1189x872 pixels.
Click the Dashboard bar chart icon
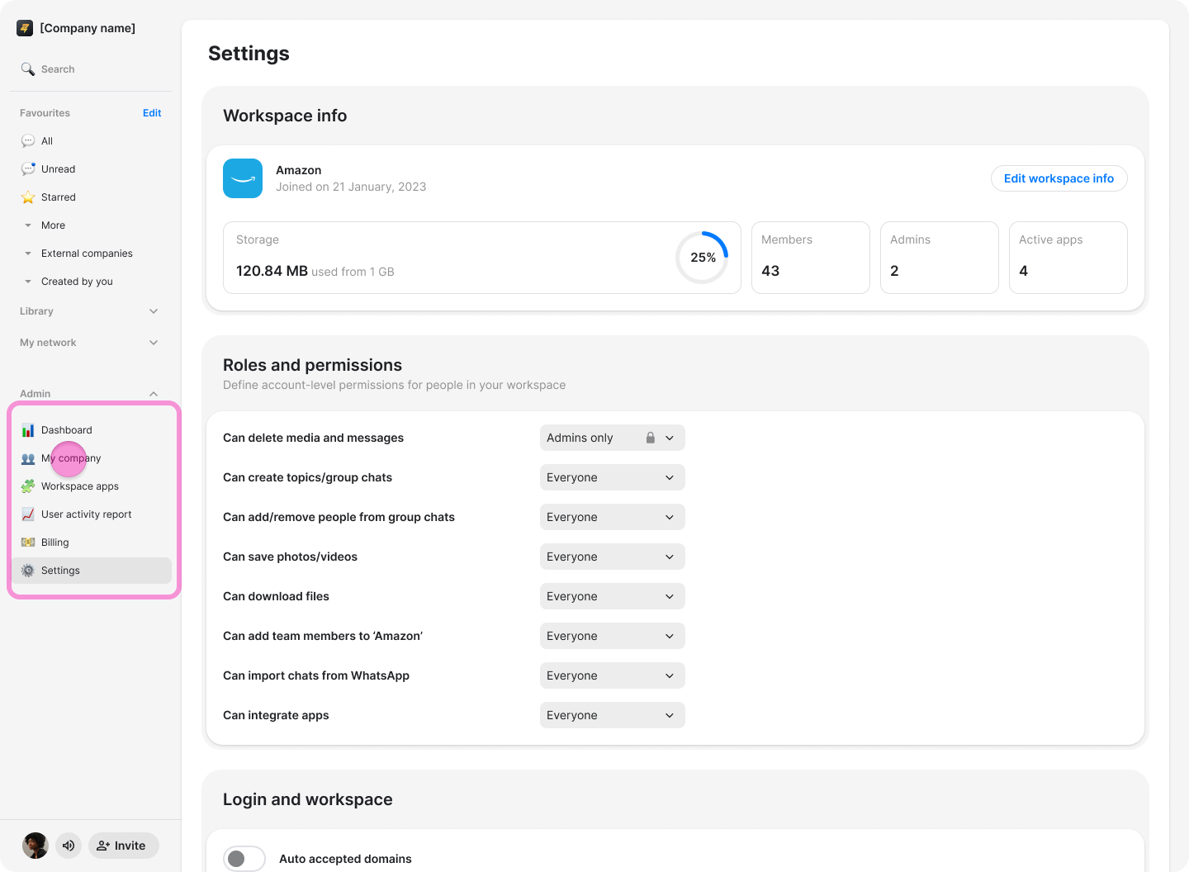[28, 430]
